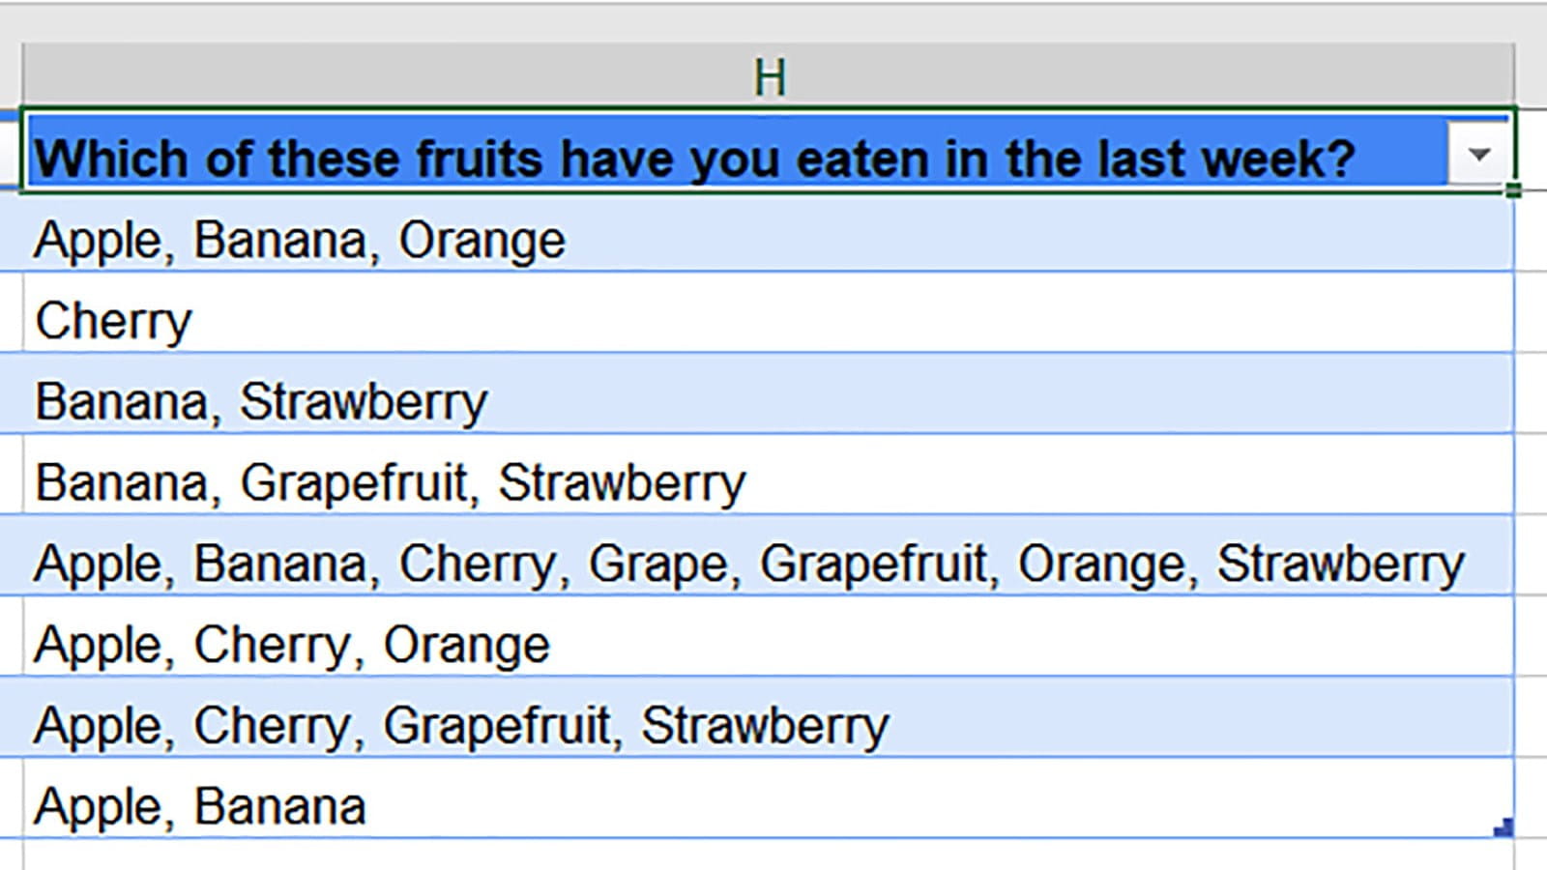
Task: Select the cell left of "Apple, Banana"
Action: (10, 806)
